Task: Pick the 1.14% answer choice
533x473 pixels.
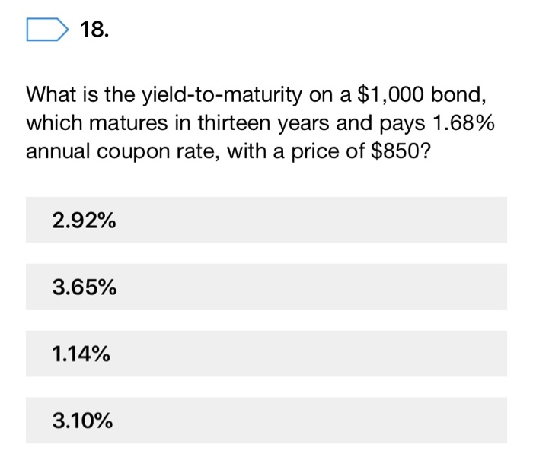Action: (266, 354)
